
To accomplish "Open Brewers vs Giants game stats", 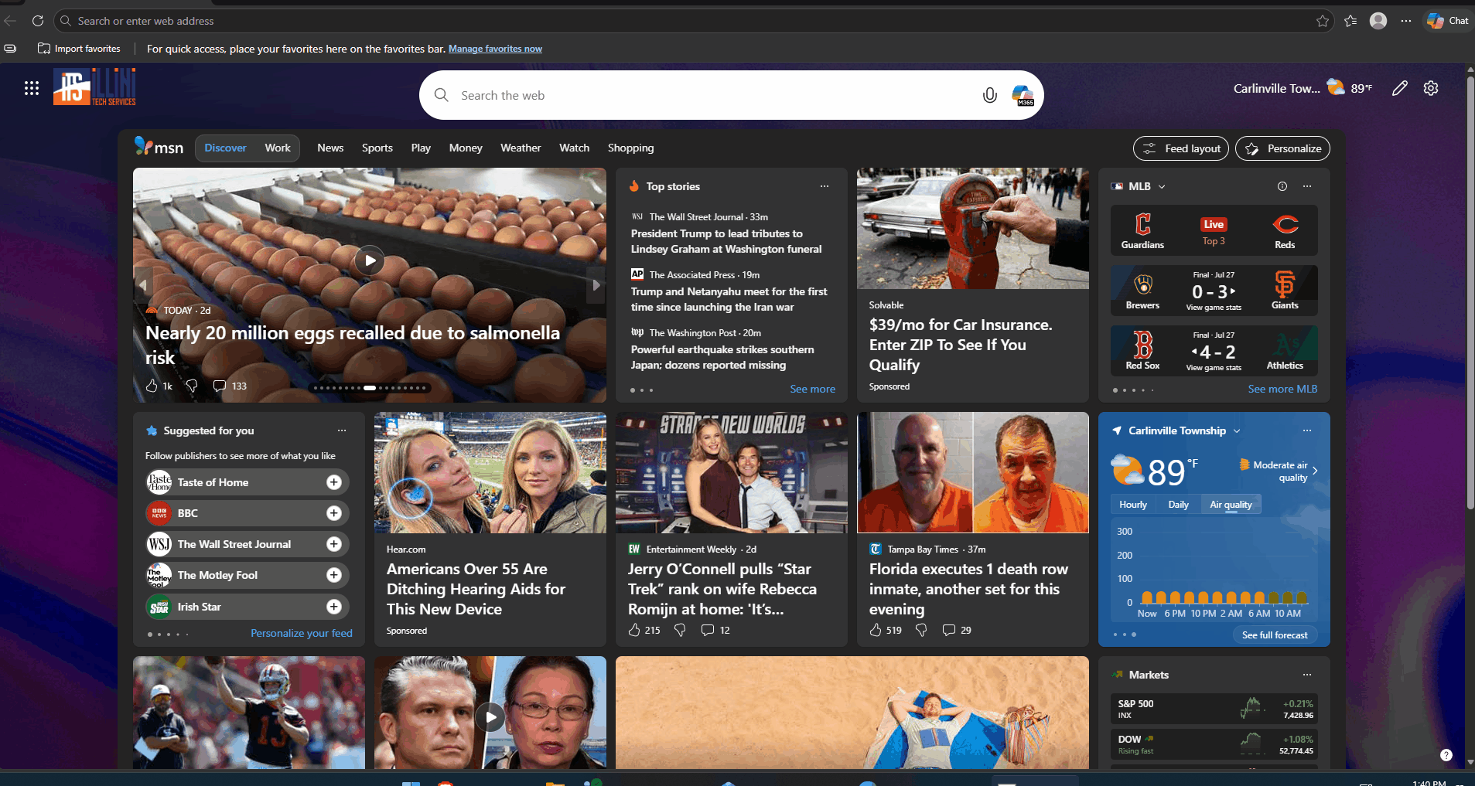I will click(1214, 307).
